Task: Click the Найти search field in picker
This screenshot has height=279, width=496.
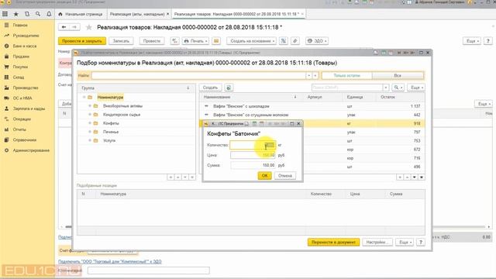Action: pos(198,76)
